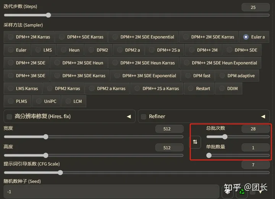
Task: Expand the Hires. fix panel arrow
Action: pyautogui.click(x=129, y=117)
